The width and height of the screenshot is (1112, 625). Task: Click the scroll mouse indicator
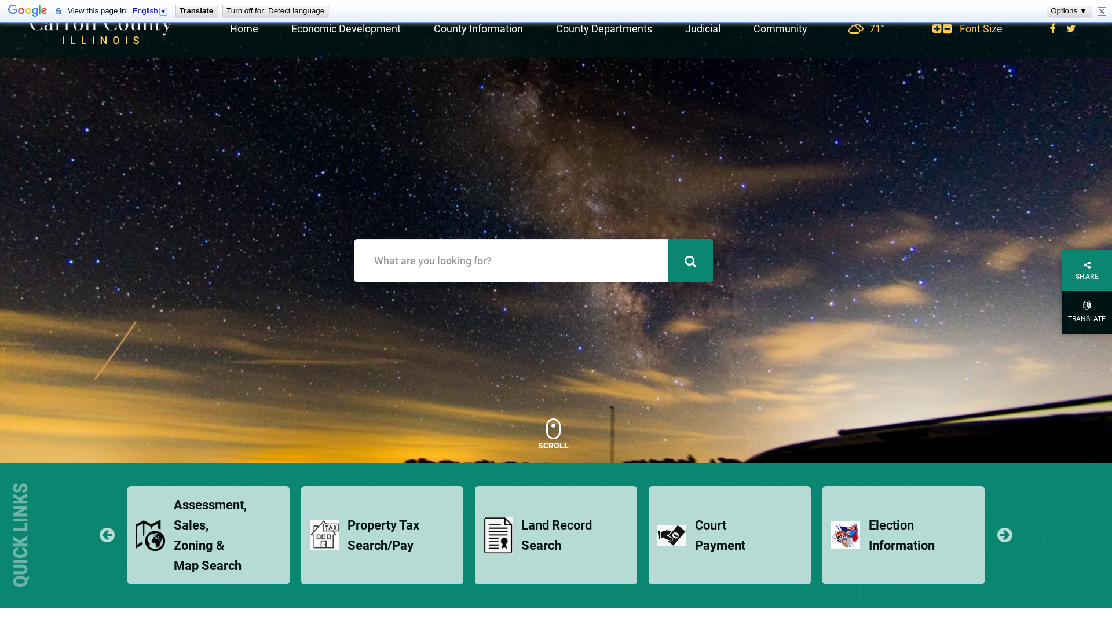553,429
